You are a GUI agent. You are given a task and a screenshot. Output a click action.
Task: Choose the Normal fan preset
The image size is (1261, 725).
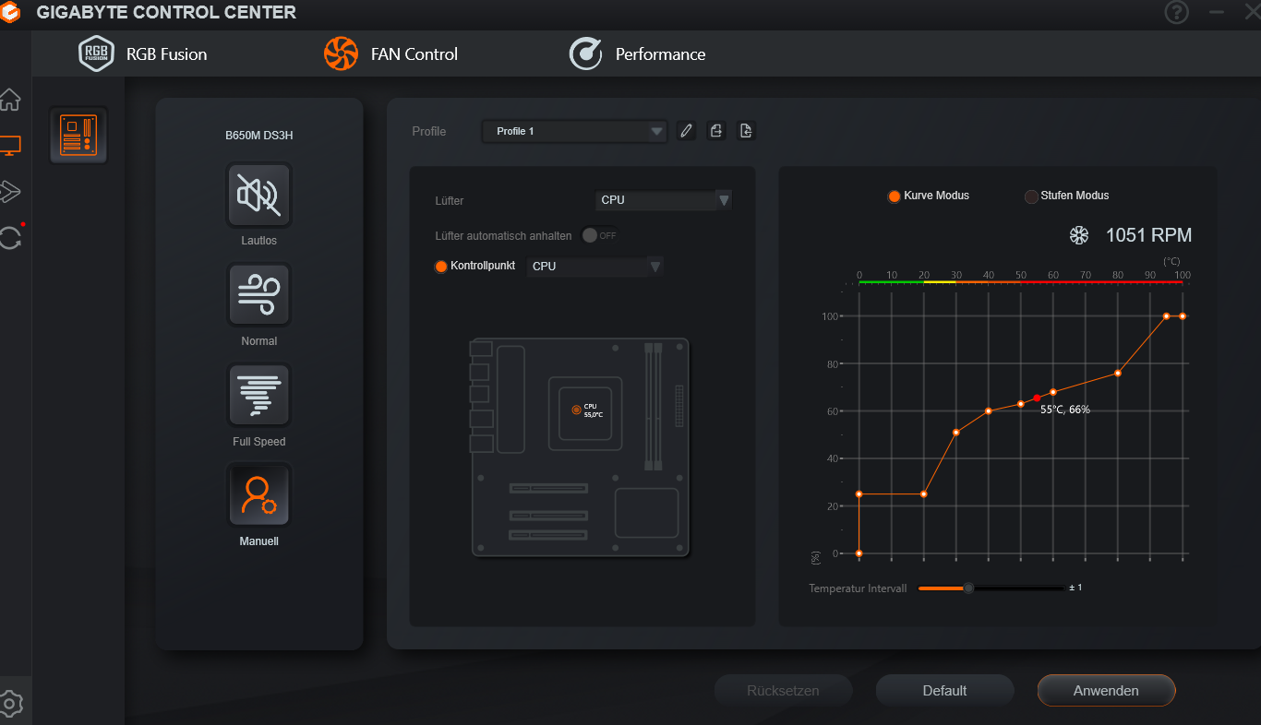coord(258,295)
